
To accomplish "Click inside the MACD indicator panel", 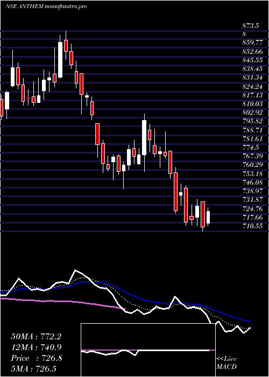I will pyautogui.click(x=148, y=350).
